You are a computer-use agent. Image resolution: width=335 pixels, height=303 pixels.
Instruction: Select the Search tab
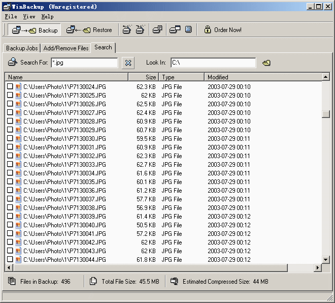point(103,47)
